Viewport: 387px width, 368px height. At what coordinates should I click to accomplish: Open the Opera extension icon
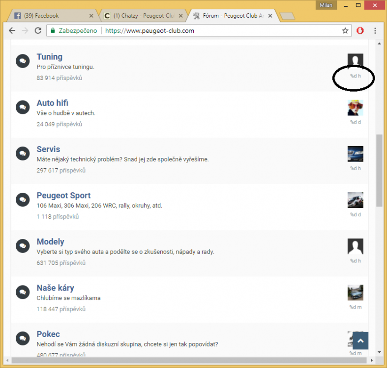[x=360, y=30]
